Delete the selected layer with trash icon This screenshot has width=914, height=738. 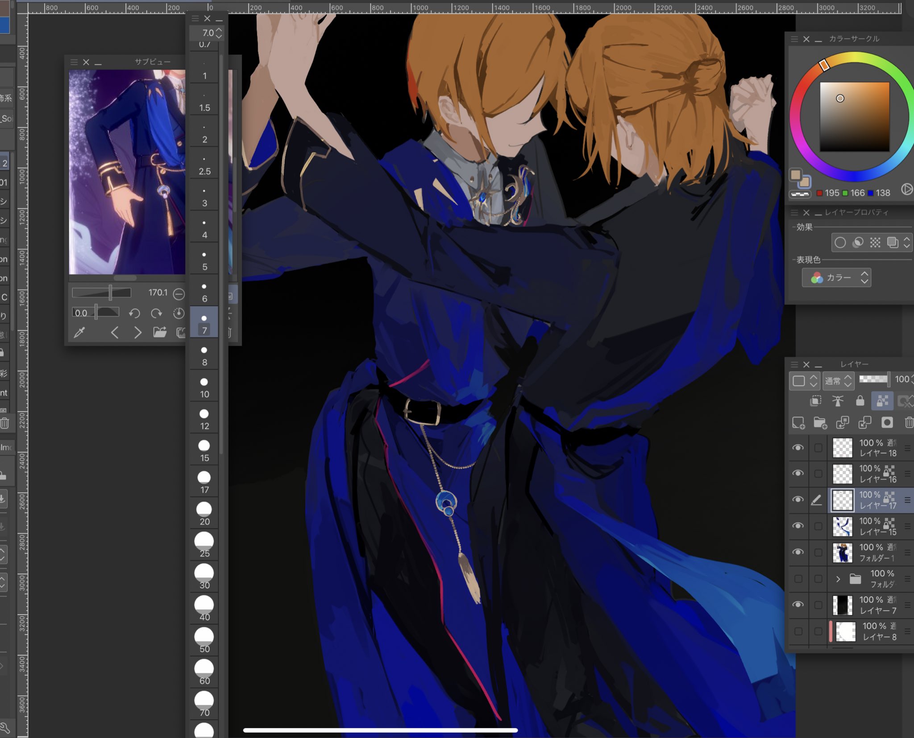click(909, 423)
